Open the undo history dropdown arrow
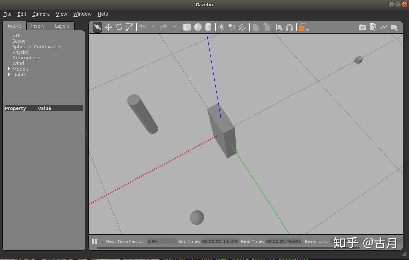The width and height of the screenshot is (409, 260). tap(153, 27)
